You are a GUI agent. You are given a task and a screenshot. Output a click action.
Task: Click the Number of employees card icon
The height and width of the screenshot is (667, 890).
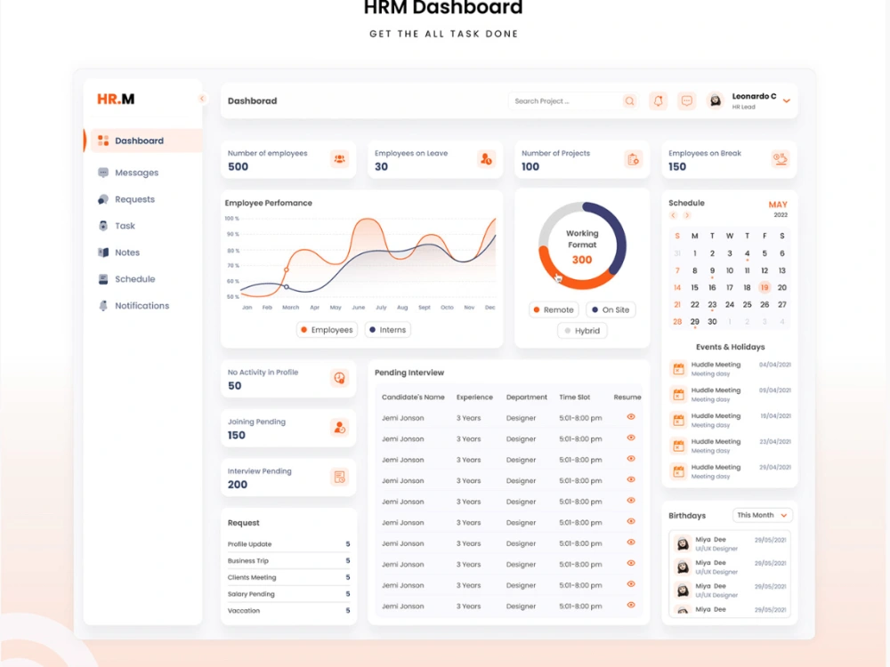[339, 159]
